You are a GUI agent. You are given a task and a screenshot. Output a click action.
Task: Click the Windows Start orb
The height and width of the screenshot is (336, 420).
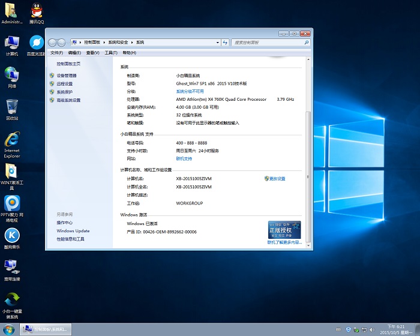(x=9, y=329)
